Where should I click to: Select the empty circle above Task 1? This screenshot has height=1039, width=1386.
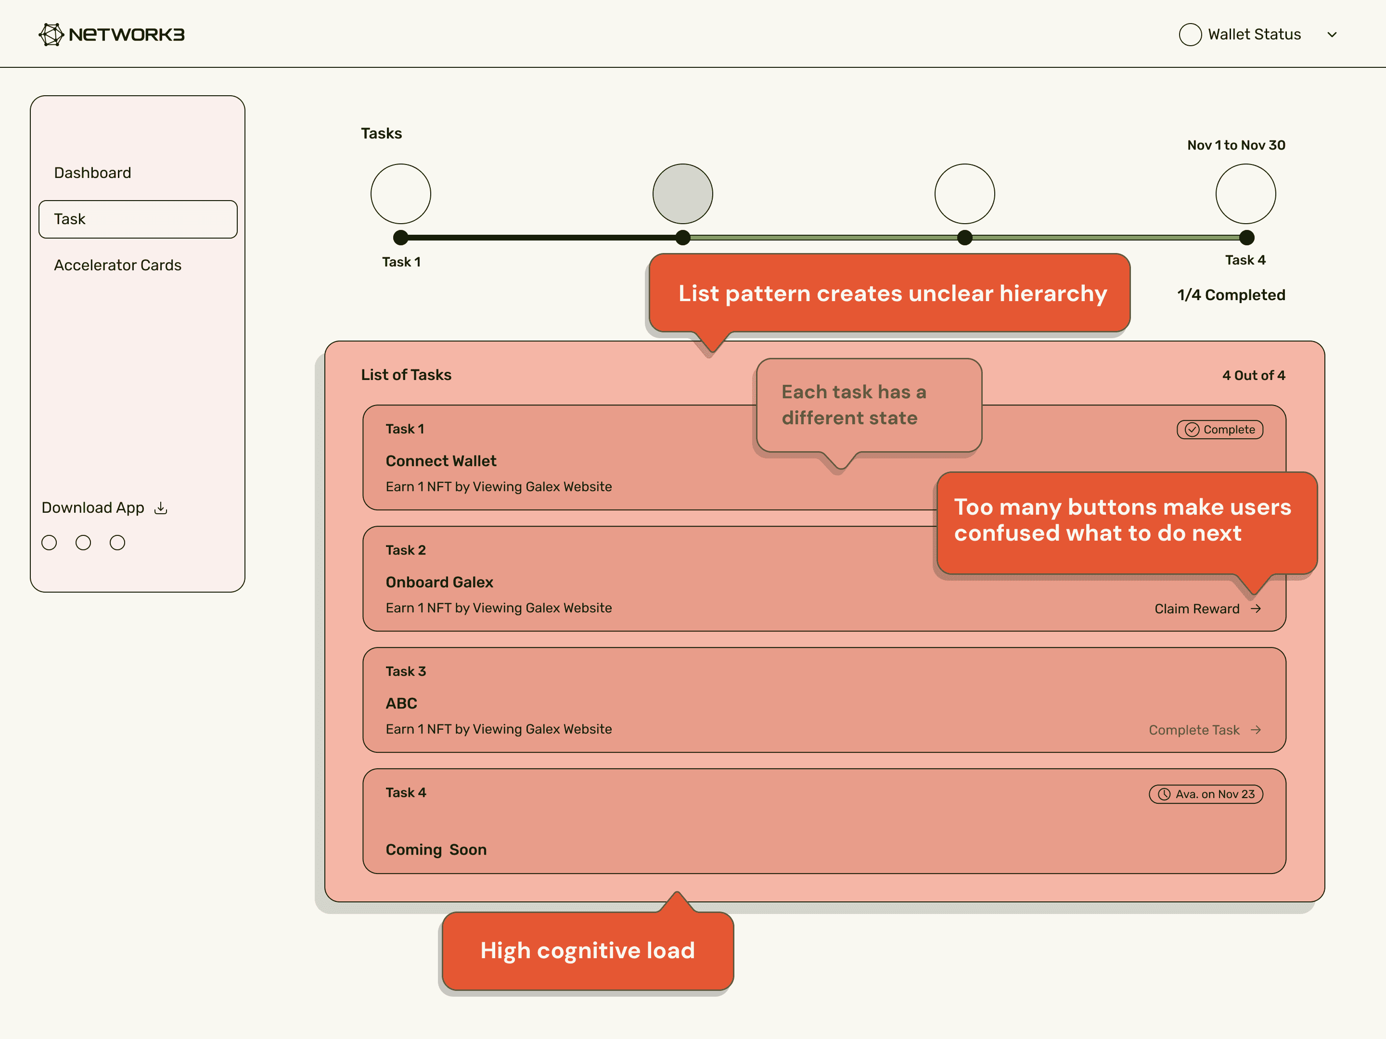click(400, 193)
